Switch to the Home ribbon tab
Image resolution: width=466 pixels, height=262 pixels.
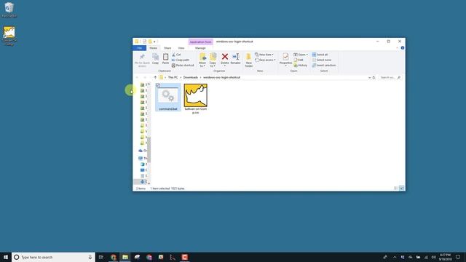tap(154, 48)
